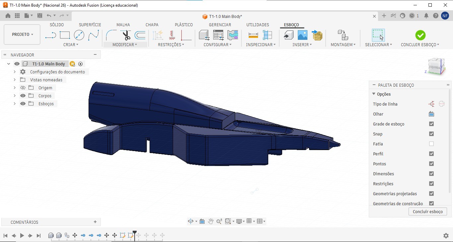Switch to the SUPERFÍCIE tab
Viewport: 453px width, 242px height.
pyautogui.click(x=90, y=25)
